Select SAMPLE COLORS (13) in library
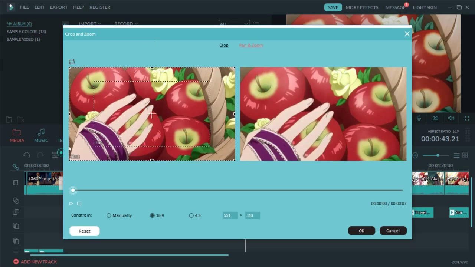This screenshot has width=475, height=267. (x=26, y=32)
